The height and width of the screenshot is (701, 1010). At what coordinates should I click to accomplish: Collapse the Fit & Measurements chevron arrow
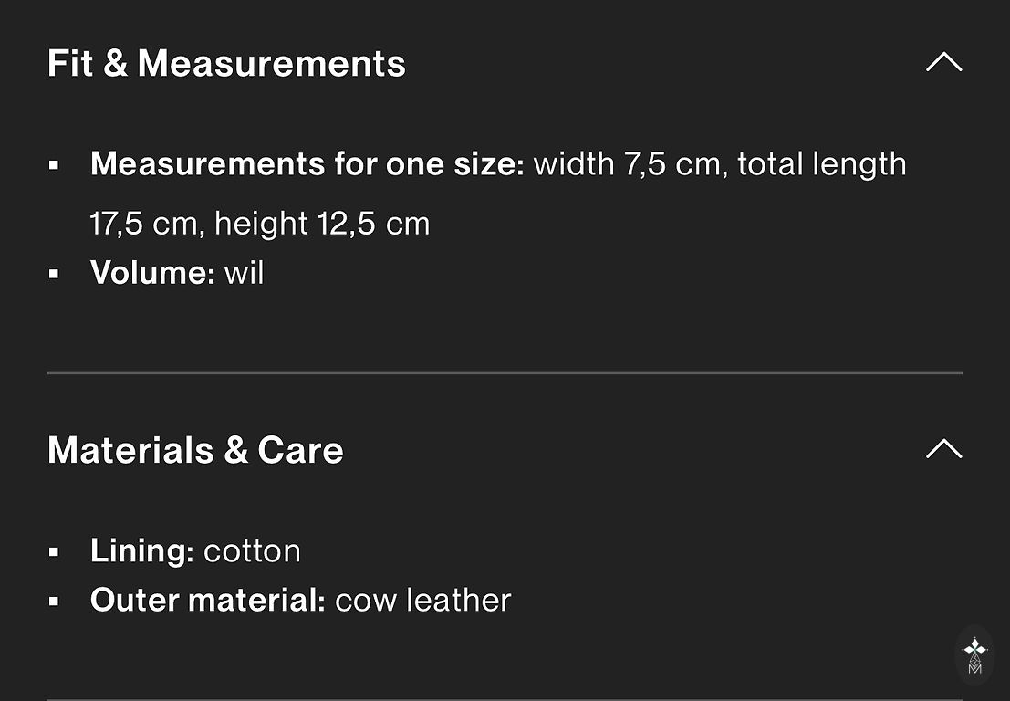(943, 63)
